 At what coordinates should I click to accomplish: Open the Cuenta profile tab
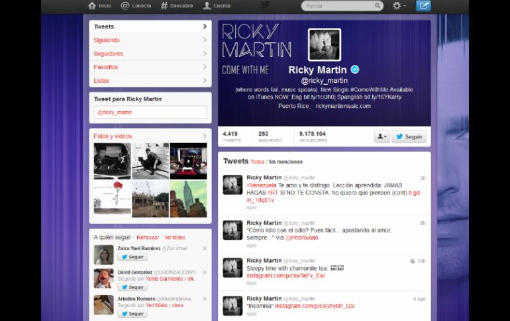[x=217, y=6]
